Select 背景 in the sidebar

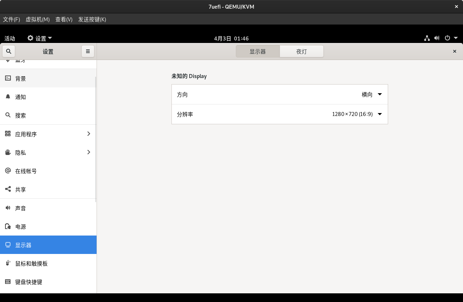(x=48, y=78)
